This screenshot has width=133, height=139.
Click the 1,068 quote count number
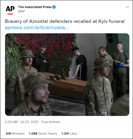tap(33, 133)
